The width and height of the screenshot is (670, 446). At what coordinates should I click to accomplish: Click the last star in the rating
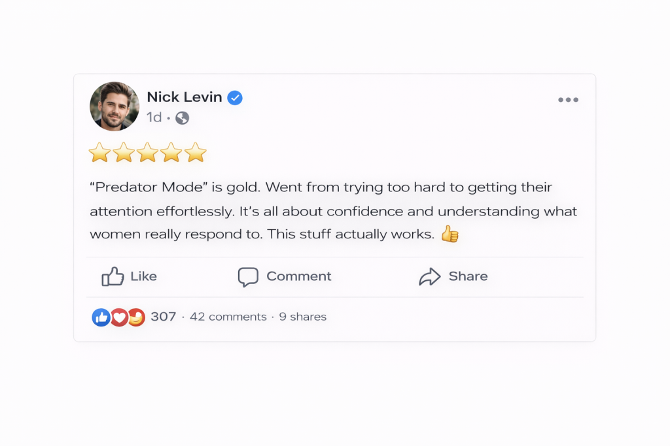pyautogui.click(x=195, y=153)
